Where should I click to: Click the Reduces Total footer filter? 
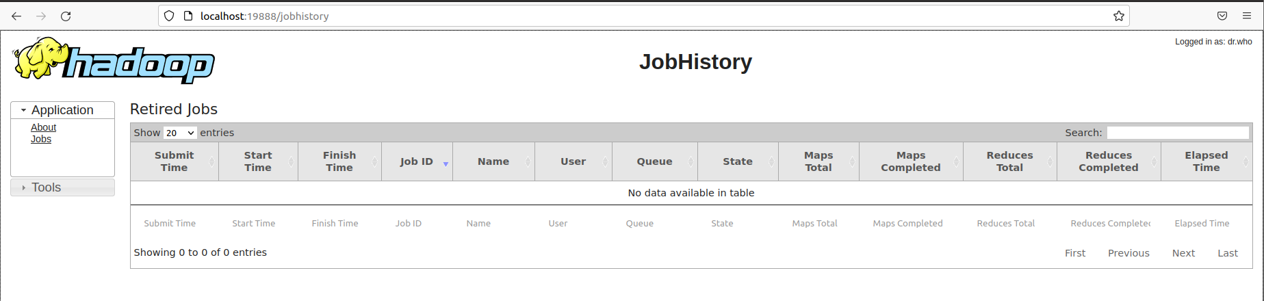click(1010, 223)
